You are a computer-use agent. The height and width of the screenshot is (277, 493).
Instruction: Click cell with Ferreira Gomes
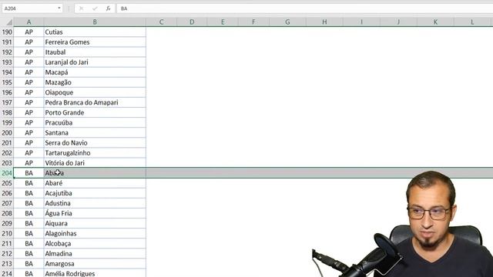click(x=95, y=42)
